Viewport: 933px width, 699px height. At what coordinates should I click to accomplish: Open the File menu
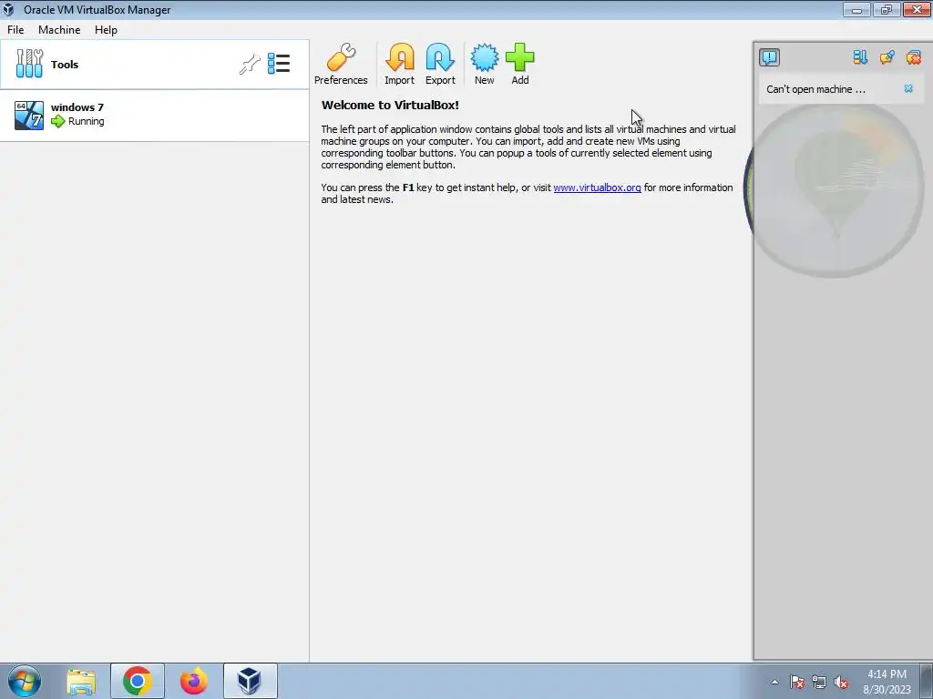15,30
